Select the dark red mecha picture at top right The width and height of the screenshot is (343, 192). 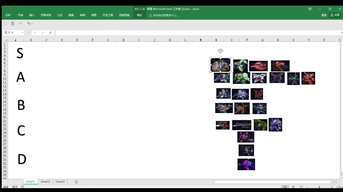pyautogui.click(x=280, y=66)
